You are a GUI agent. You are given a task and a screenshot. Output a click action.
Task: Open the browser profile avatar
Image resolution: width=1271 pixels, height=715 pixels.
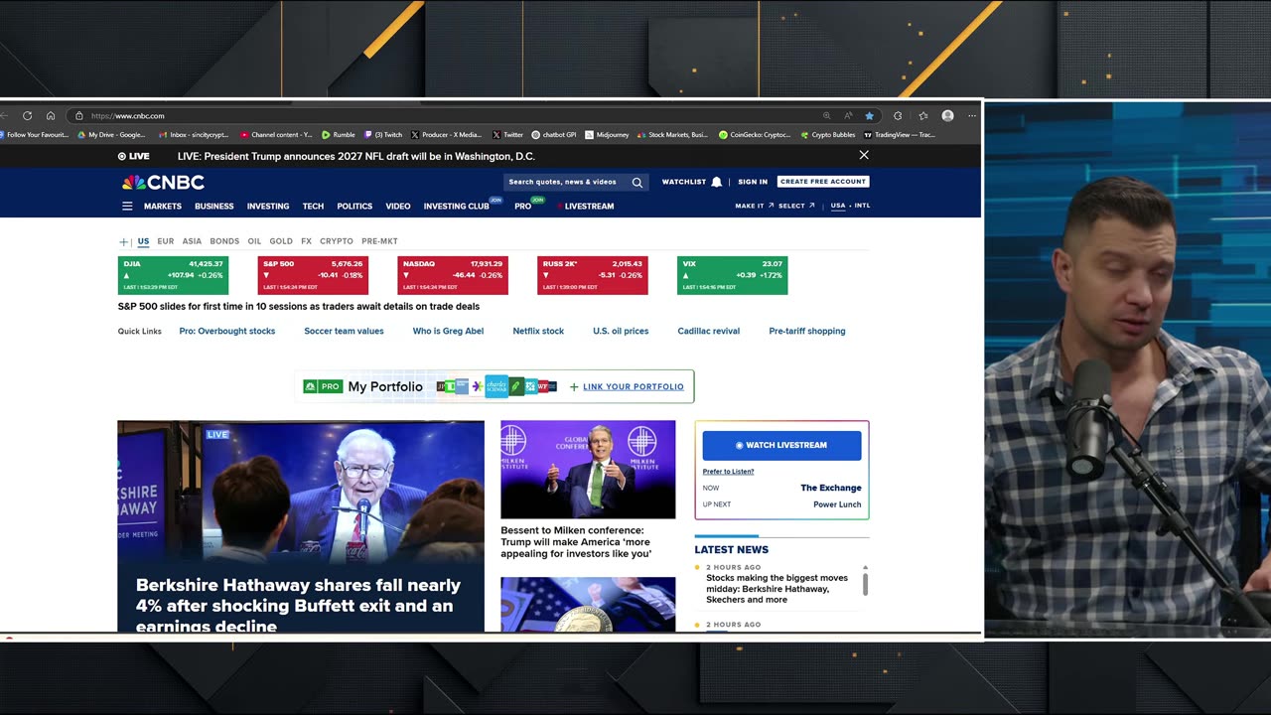tap(947, 116)
